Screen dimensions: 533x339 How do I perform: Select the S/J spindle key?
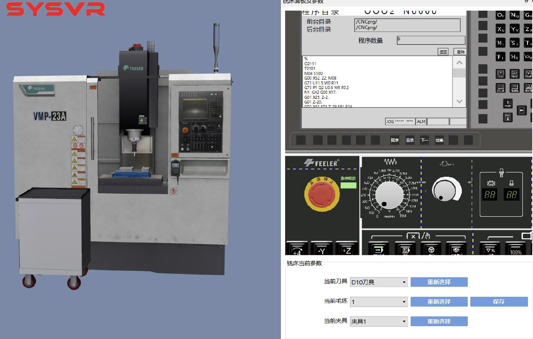point(515,43)
